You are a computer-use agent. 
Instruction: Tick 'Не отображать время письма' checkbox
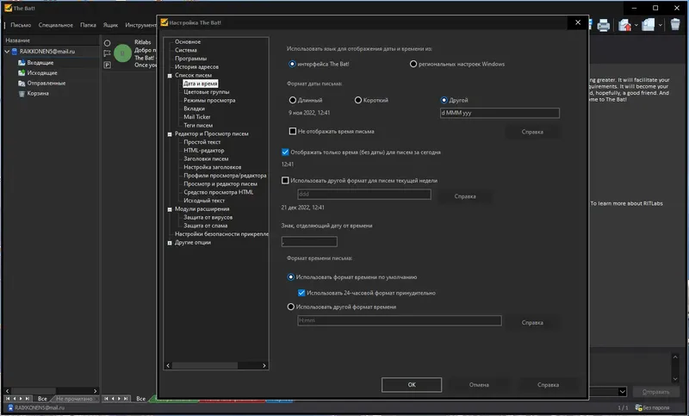click(x=292, y=131)
